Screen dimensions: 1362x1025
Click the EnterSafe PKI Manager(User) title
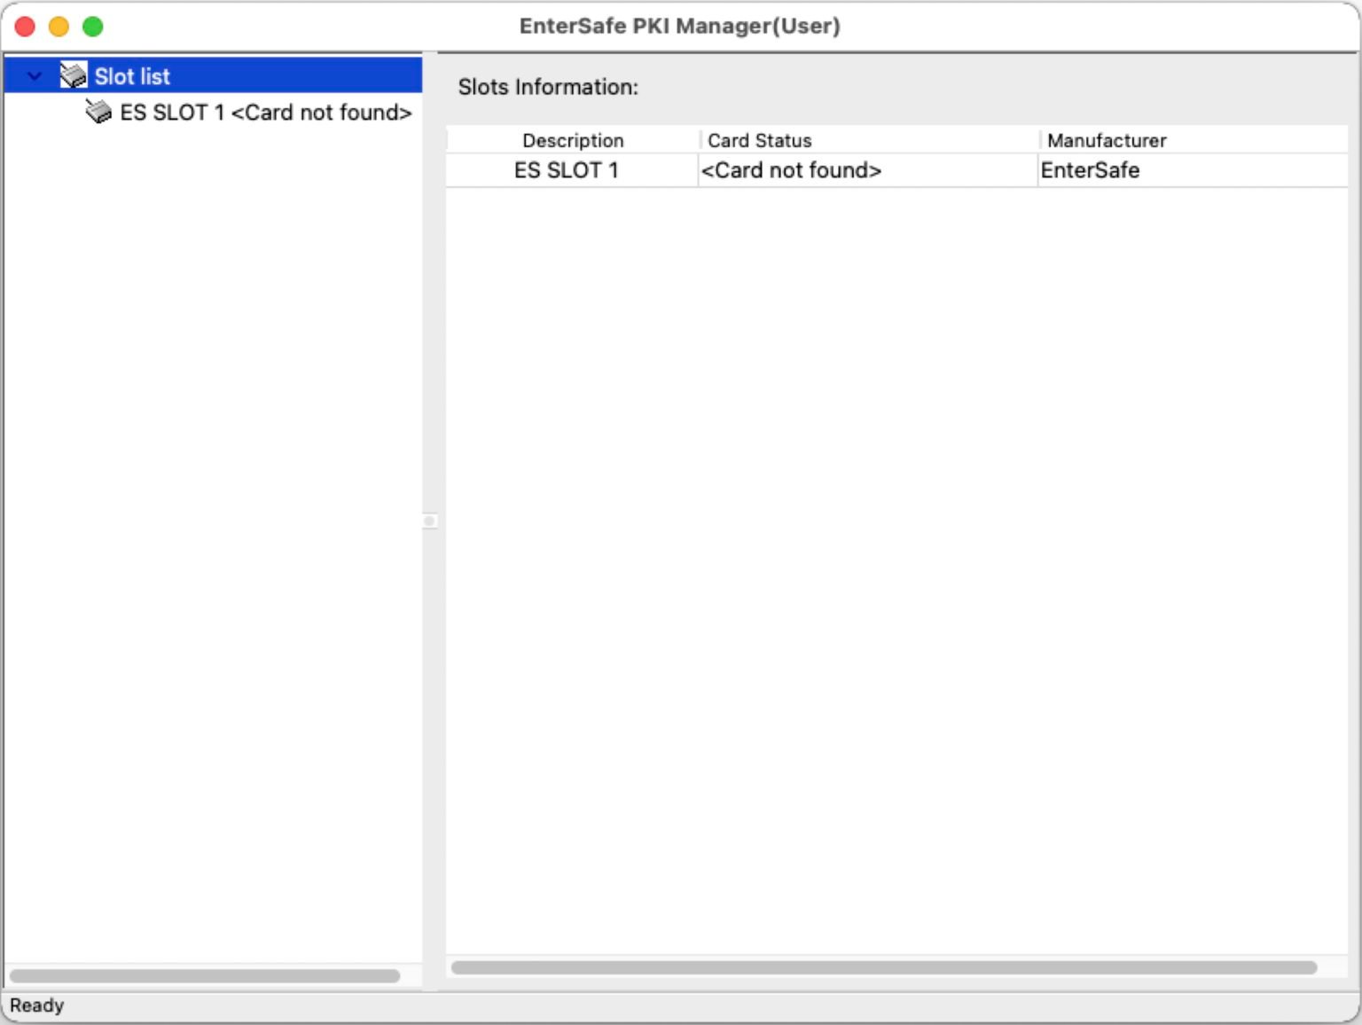[680, 26]
